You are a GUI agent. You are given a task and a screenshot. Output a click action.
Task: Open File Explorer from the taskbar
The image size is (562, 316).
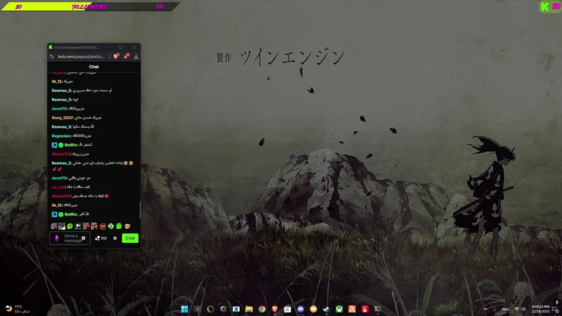(x=249, y=309)
